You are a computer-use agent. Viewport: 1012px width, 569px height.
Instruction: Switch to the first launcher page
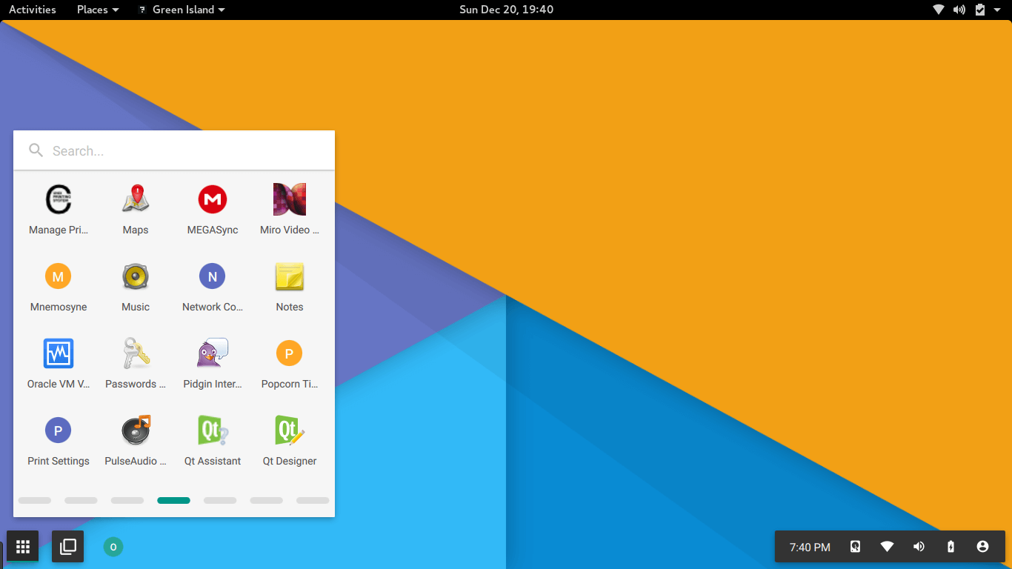tap(35, 501)
